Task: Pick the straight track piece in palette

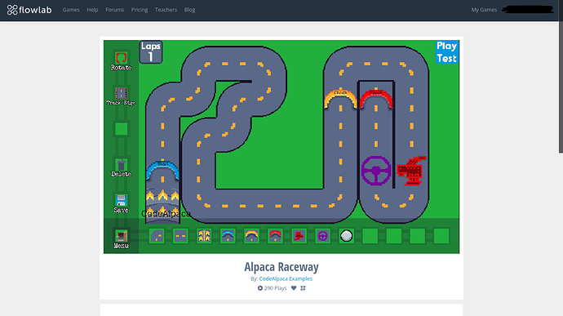Action: [x=180, y=236]
